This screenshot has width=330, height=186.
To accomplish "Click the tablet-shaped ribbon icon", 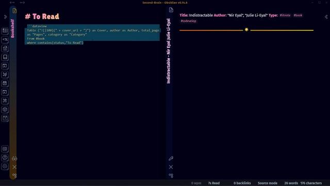I will pyautogui.click(x=5, y=57).
